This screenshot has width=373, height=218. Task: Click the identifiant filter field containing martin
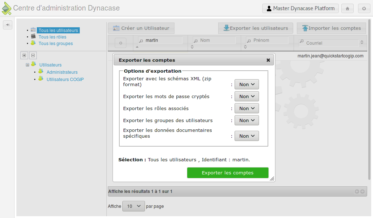pos(160,40)
